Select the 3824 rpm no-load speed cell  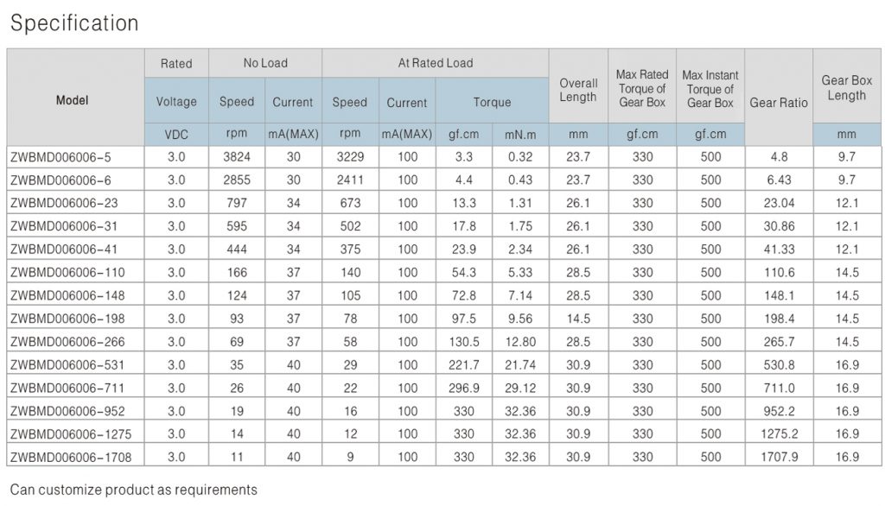coord(236,157)
